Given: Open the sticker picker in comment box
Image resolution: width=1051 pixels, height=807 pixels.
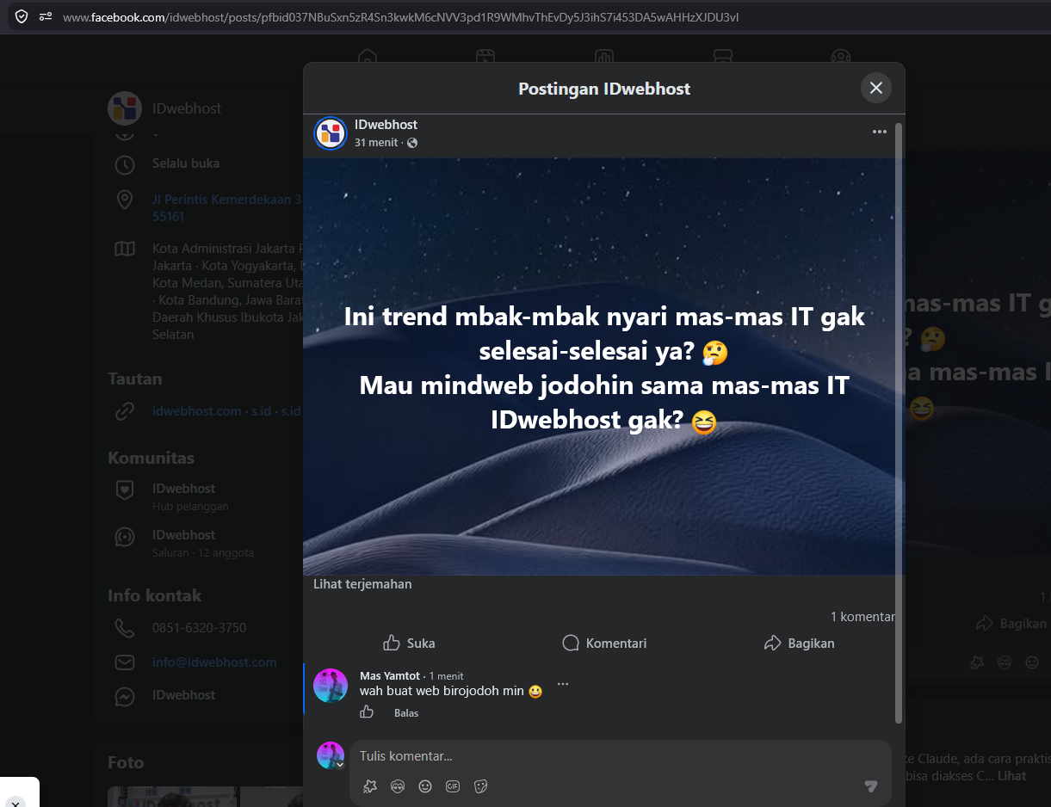Looking at the screenshot, I should (x=481, y=785).
